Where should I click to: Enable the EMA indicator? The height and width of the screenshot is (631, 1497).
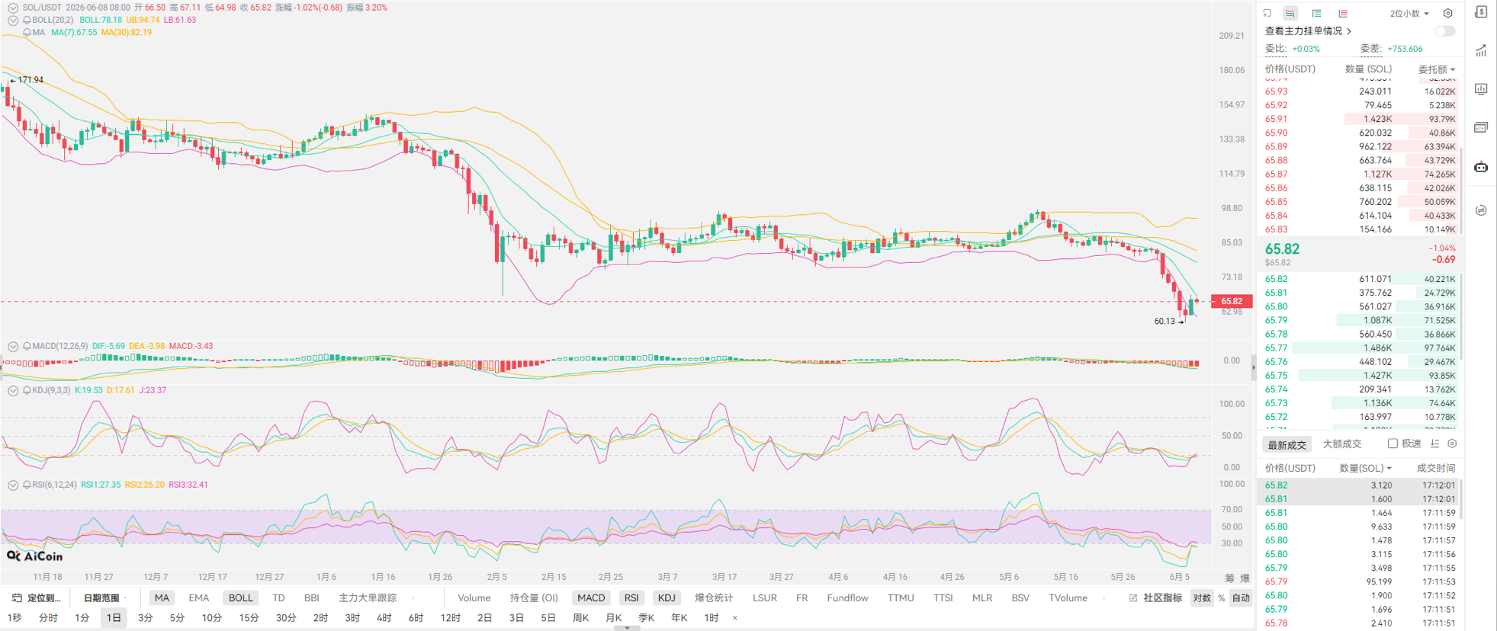click(198, 598)
